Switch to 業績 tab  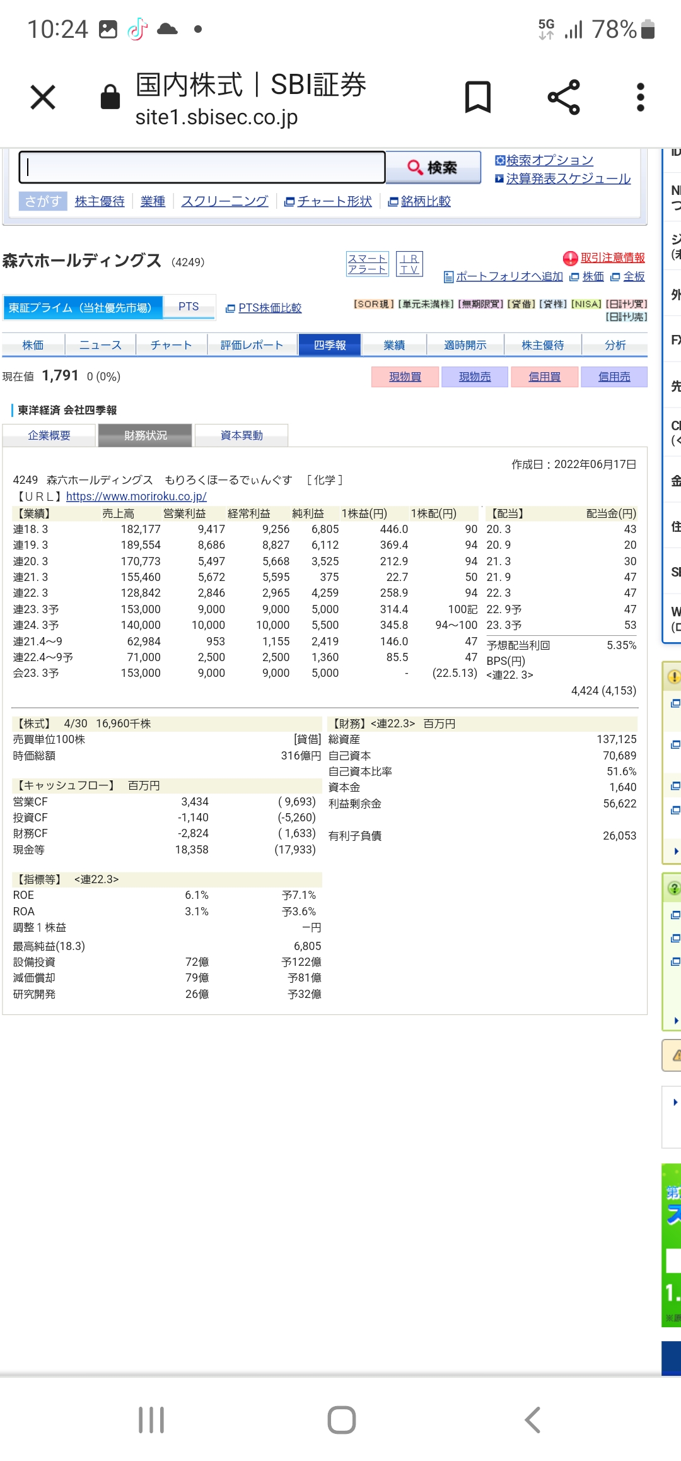pos(394,345)
